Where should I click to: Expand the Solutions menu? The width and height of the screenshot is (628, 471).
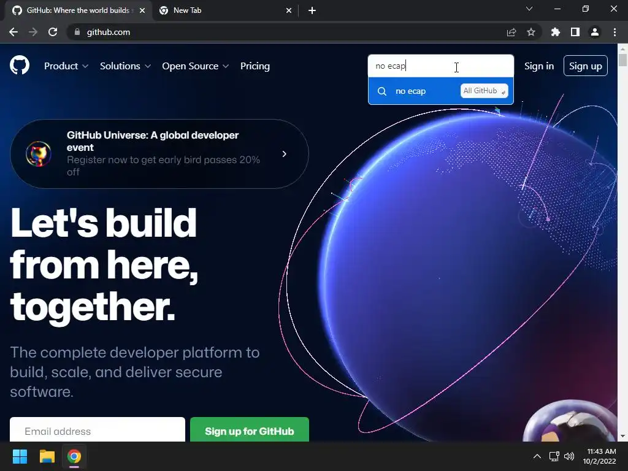125,66
